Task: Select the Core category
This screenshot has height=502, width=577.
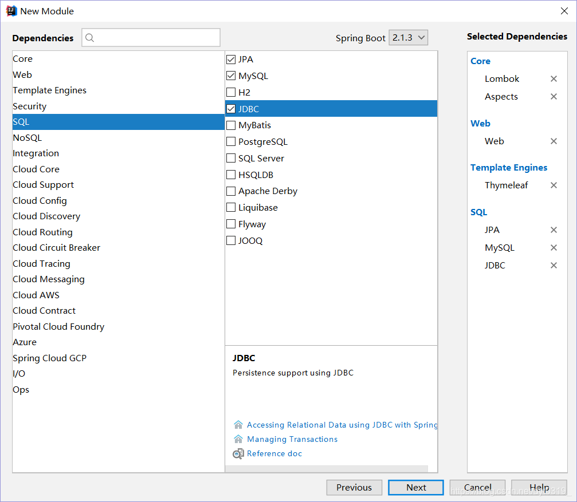Action: tap(118, 59)
